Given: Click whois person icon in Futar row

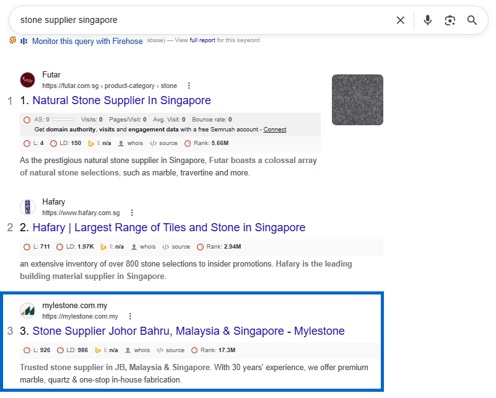Looking at the screenshot, I should tap(121, 143).
